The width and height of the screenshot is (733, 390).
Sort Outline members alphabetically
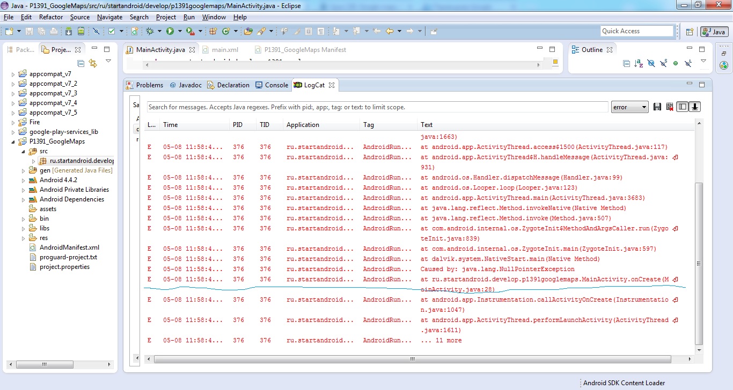[x=639, y=63]
